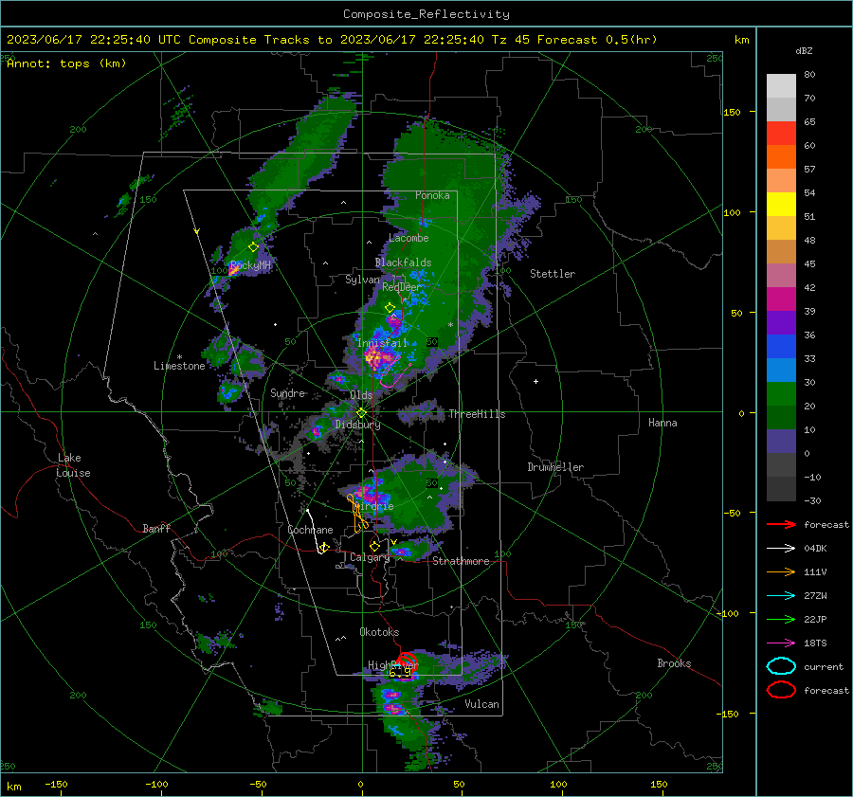This screenshot has width=853, height=797.
Task: Click the Stettler city label
Action: click(x=553, y=274)
